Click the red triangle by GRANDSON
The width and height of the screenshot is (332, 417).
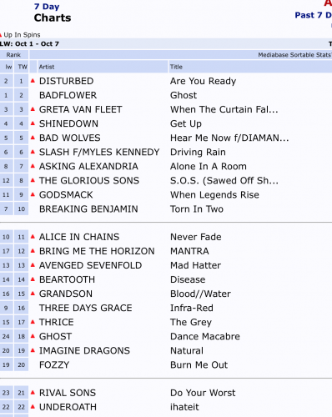(x=33, y=294)
